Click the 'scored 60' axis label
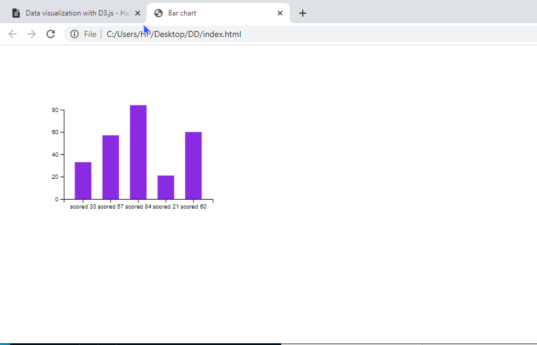 pyautogui.click(x=194, y=207)
